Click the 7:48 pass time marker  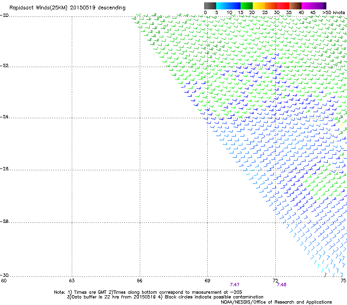click(x=281, y=285)
